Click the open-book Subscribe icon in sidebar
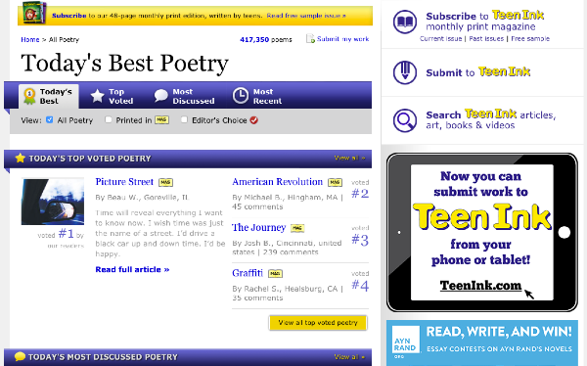This screenshot has height=366, width=587. pyautogui.click(x=405, y=22)
